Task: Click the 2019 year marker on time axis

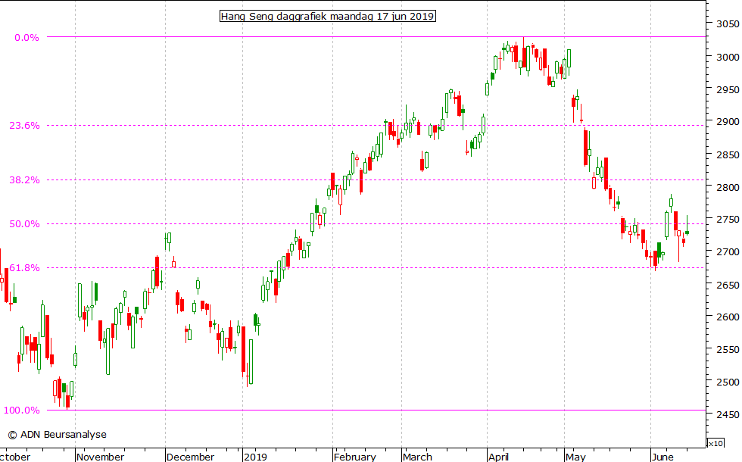Action: tap(256, 457)
